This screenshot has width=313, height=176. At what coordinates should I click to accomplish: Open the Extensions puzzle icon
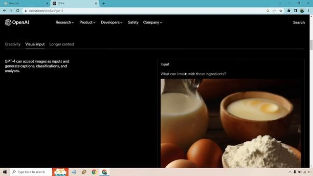[289, 11]
